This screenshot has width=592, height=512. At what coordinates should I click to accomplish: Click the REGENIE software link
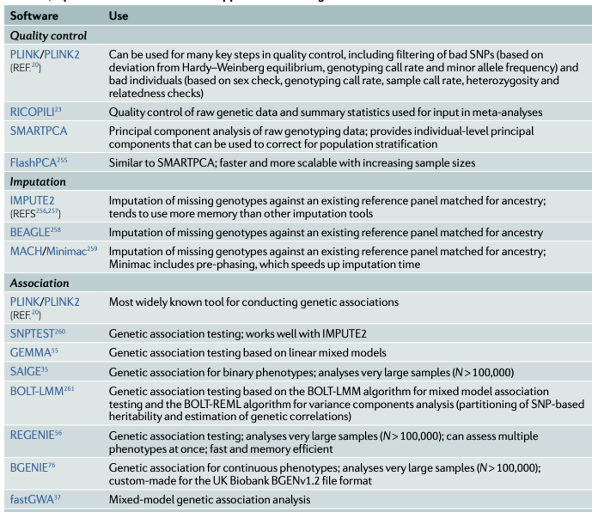coord(32,435)
